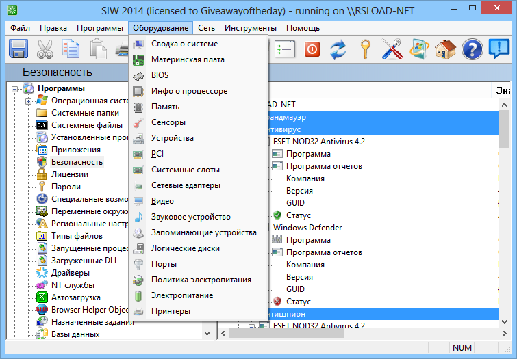
Task: Open the Программы menu
Action: coord(100,28)
